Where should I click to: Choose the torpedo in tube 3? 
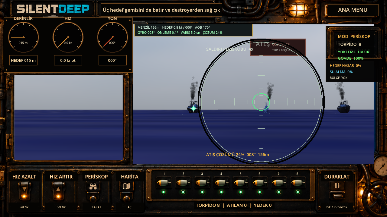(x=202, y=183)
